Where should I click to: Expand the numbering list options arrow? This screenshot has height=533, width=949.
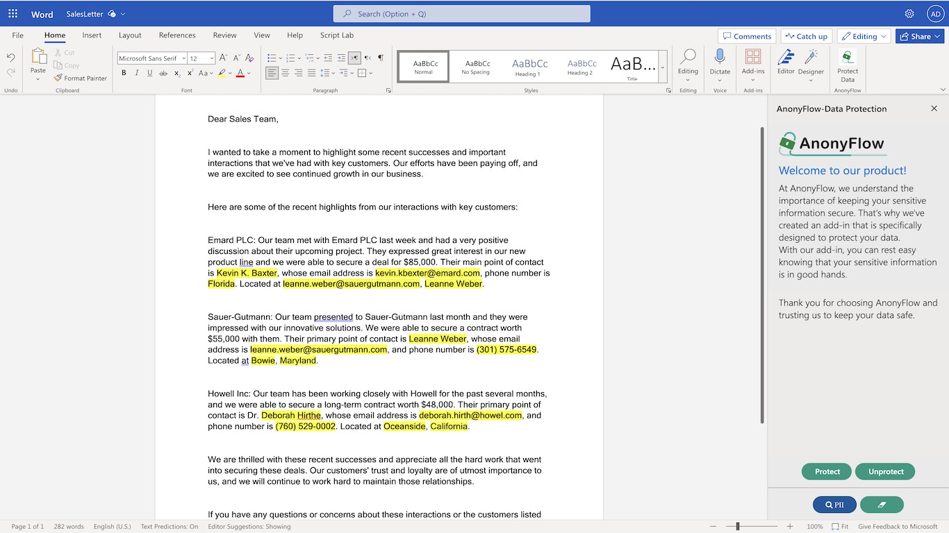click(x=299, y=58)
